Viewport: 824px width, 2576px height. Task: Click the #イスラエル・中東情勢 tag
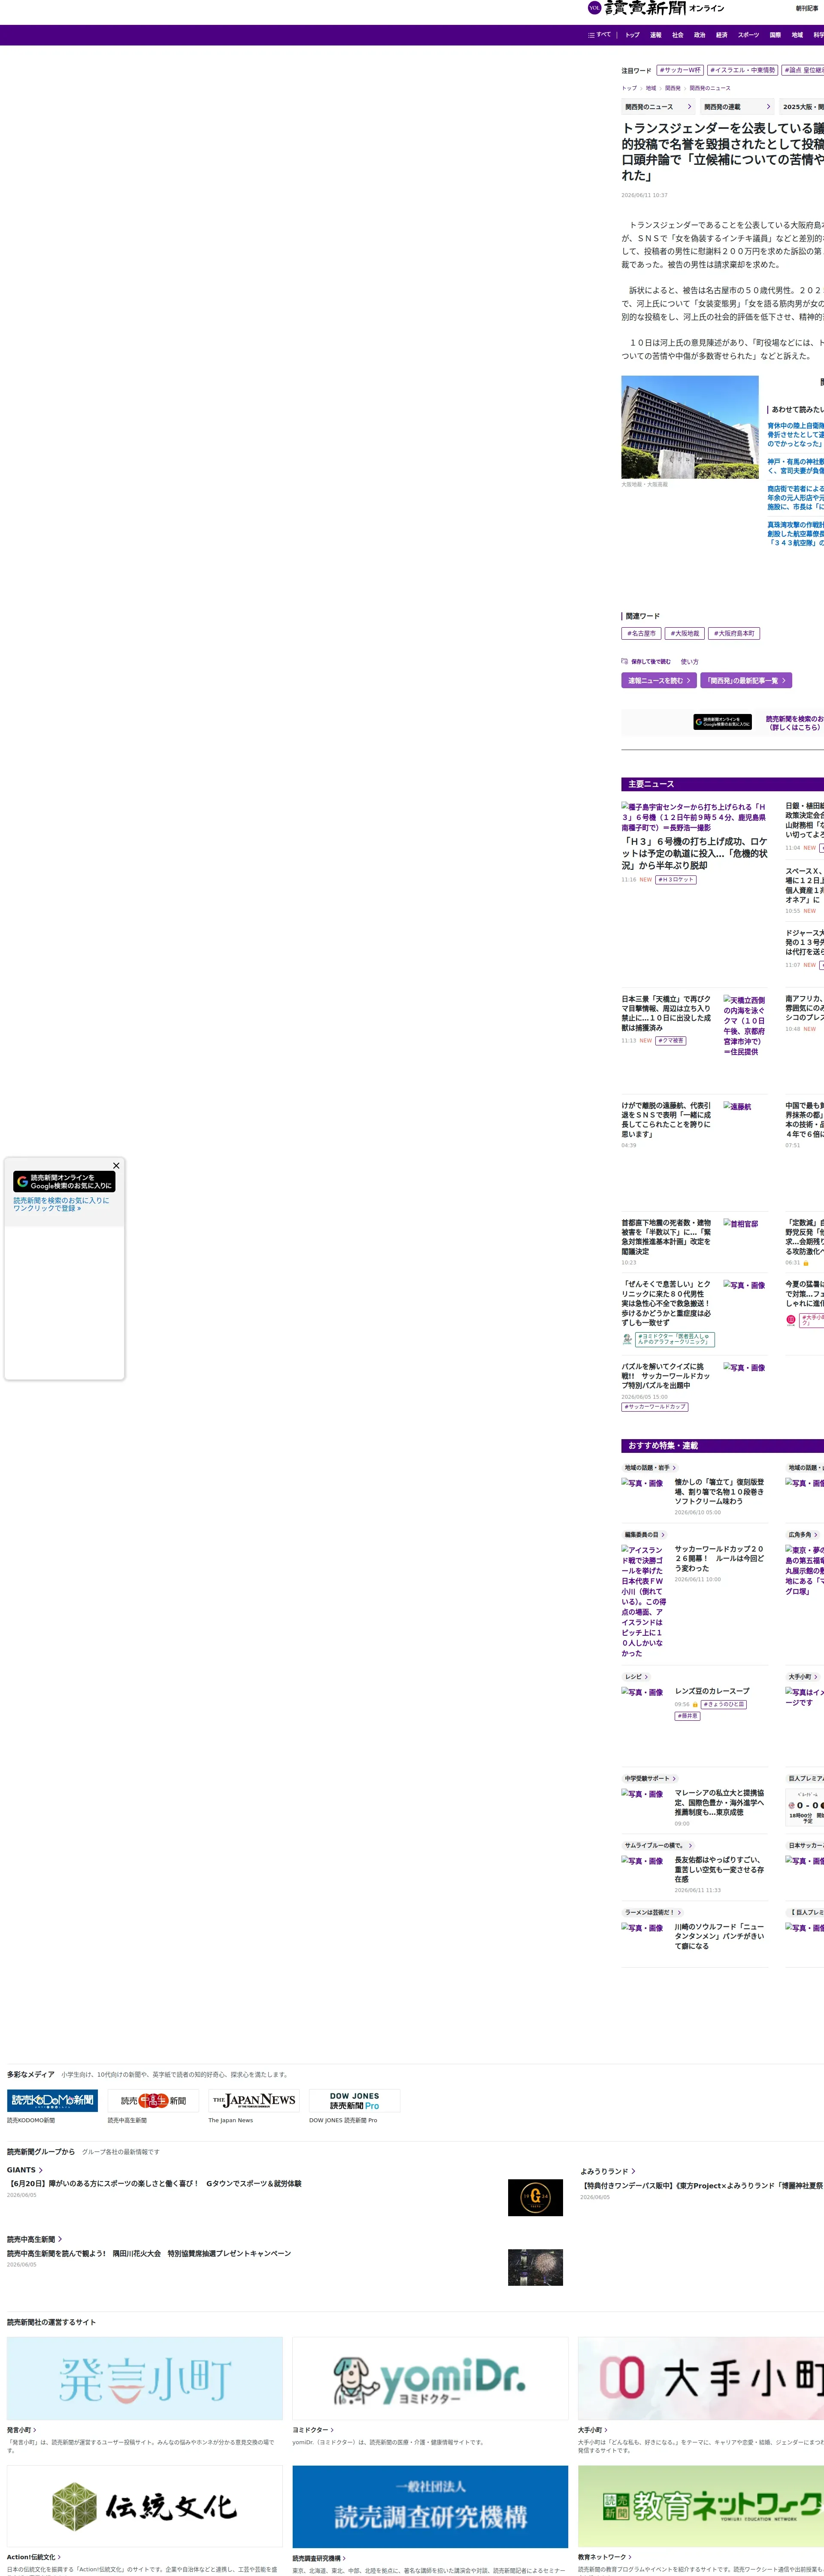[x=742, y=70]
